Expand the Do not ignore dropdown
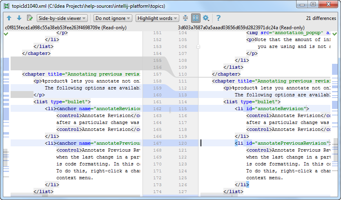The height and width of the screenshot is (200, 341). (113, 18)
